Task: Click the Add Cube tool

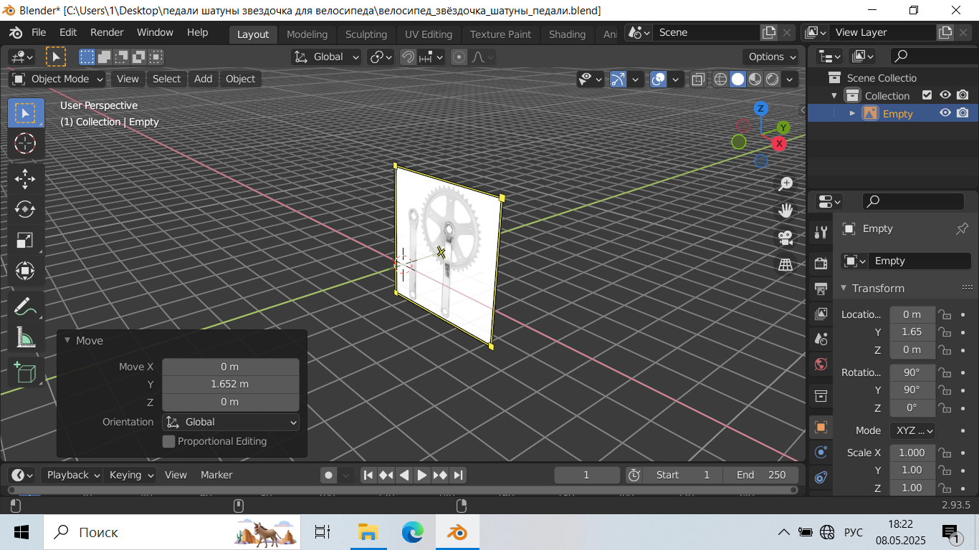Action: 25,373
